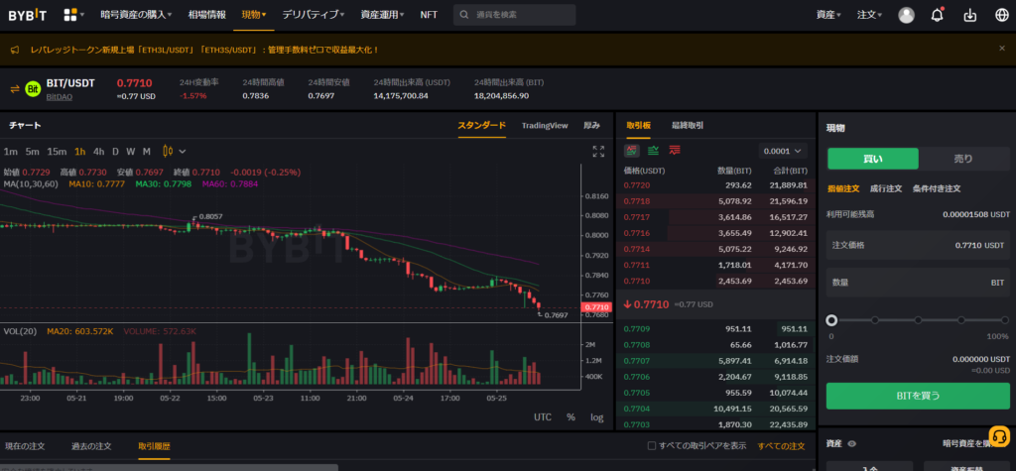Expand chart type chevron dropdown
The width and height of the screenshot is (1016, 471).
183,152
